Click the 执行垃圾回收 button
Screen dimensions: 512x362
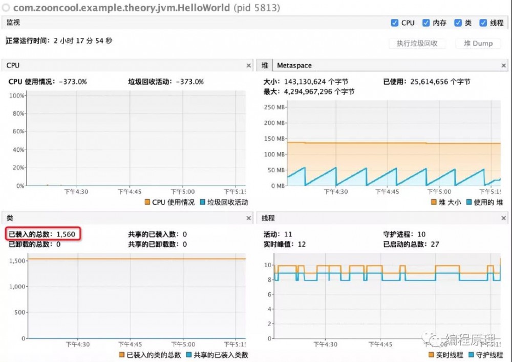pos(418,44)
